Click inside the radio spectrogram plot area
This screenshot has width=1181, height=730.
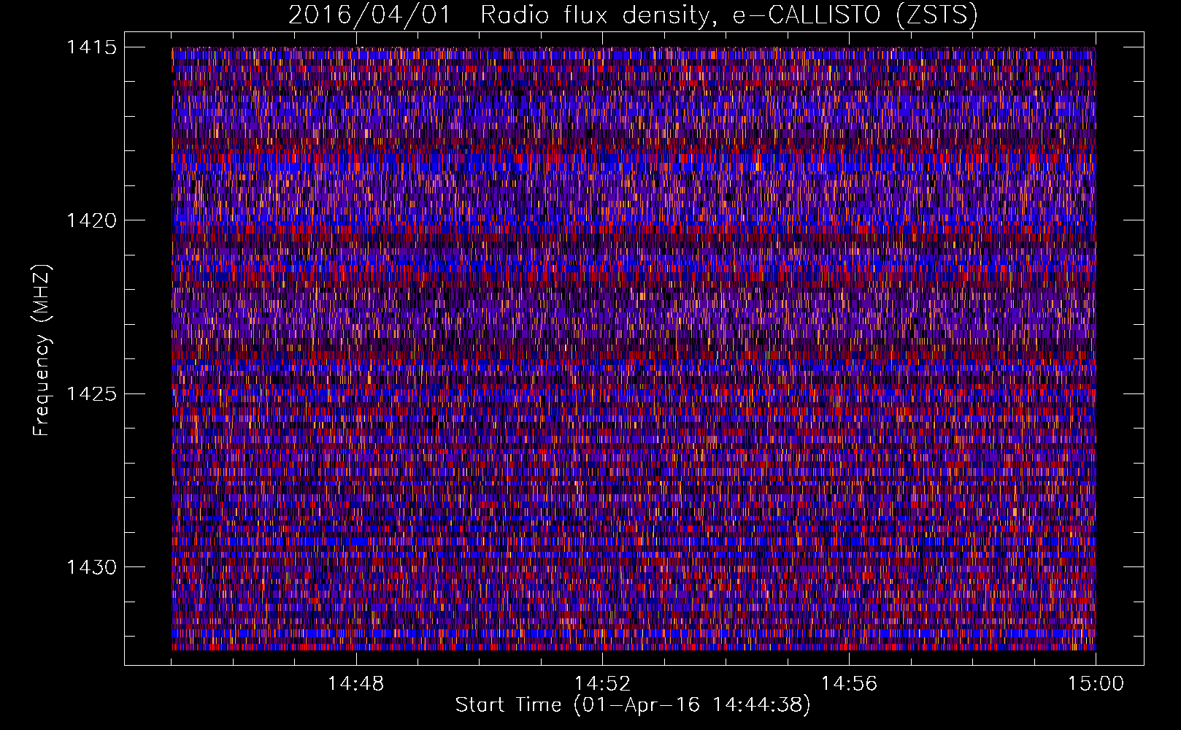coord(634,348)
